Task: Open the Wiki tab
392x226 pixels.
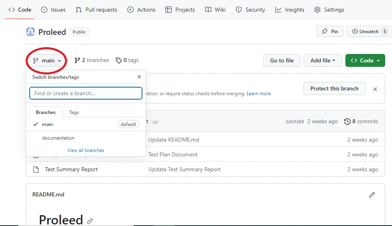Action: coord(215,10)
